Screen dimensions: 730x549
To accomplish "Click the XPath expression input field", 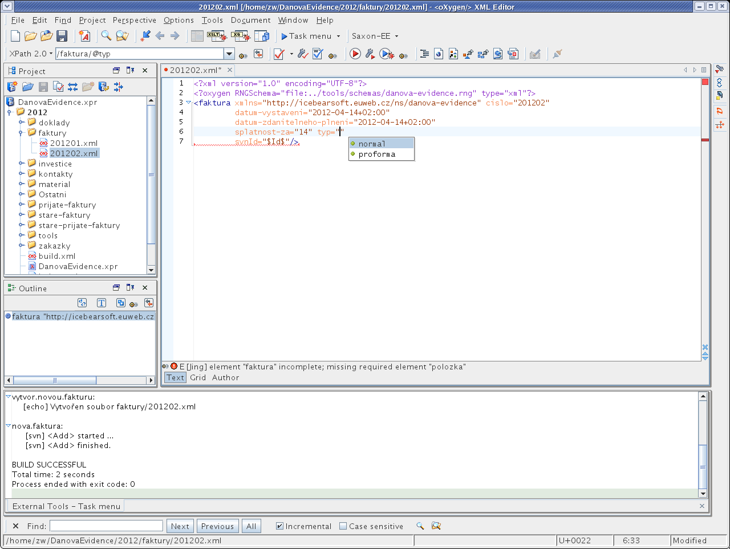I will [x=140, y=54].
